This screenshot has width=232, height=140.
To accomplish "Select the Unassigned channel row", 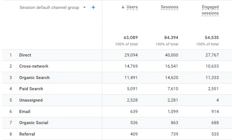I will [31, 100].
